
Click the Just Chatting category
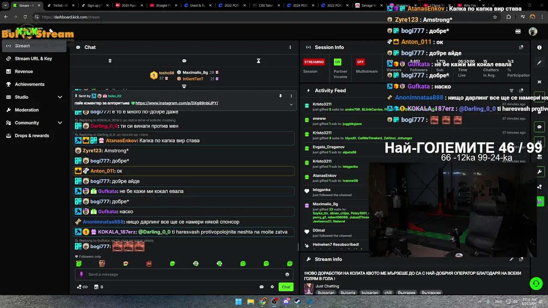[x=328, y=286]
